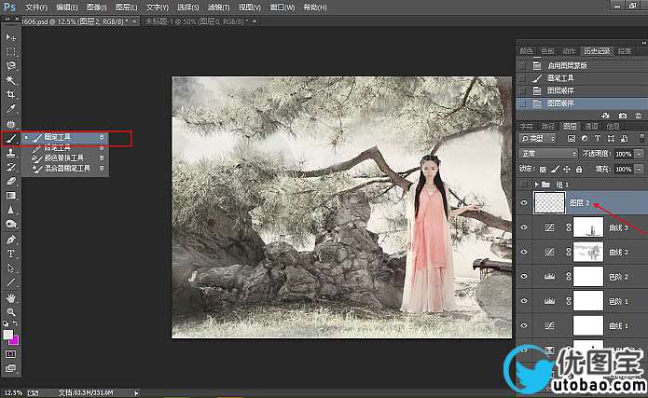This screenshot has width=648, height=398.
Task: Toggle visibility of 图层 2 layer
Action: click(524, 203)
